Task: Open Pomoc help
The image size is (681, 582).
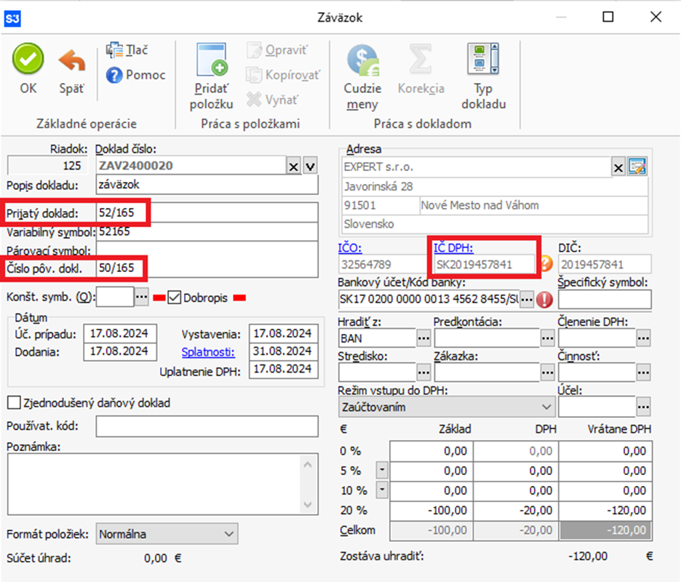Action: [x=136, y=74]
